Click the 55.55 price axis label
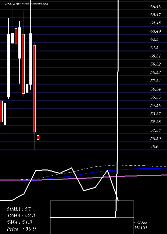 (156, 97)
